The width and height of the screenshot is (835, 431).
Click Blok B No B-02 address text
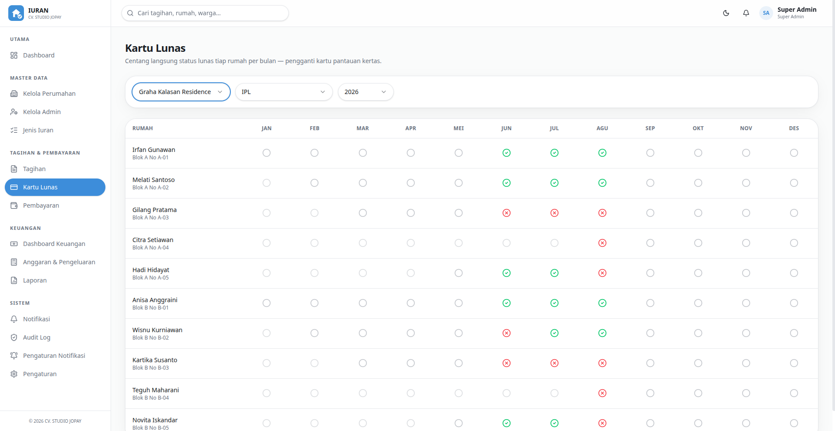coord(150,338)
